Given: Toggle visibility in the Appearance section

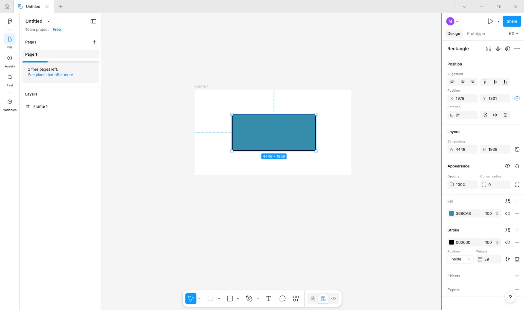Looking at the screenshot, I should (507, 166).
